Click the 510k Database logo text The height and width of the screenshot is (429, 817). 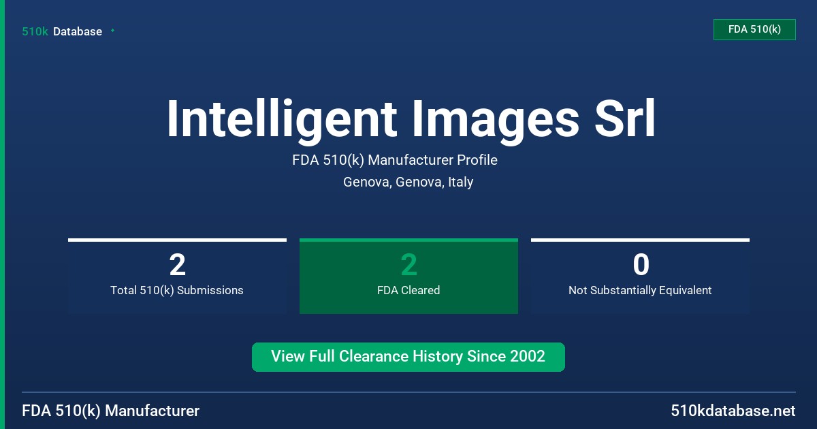point(62,31)
